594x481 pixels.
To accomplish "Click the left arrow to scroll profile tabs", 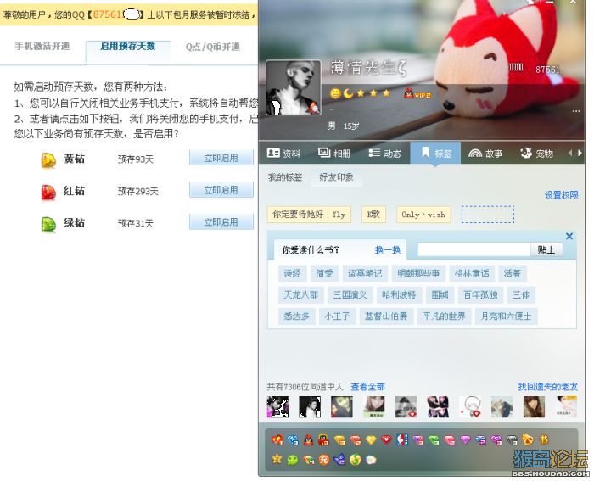I will 570,153.
